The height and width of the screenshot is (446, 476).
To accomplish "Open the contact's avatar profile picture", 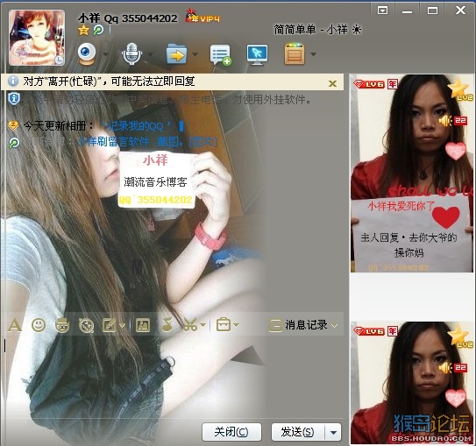I will click(37, 38).
